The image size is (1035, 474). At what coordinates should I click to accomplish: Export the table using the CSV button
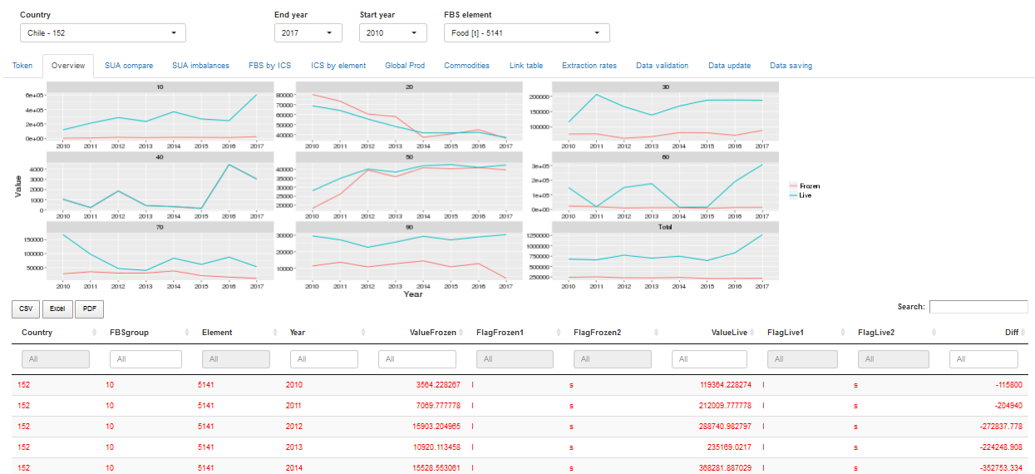(x=26, y=309)
